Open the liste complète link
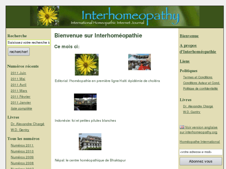 [21, 108]
